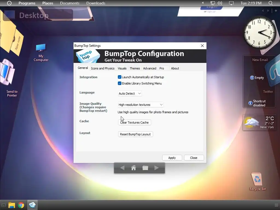
Task: Open the Language Auto Detect dropdown
Action: coord(130,94)
